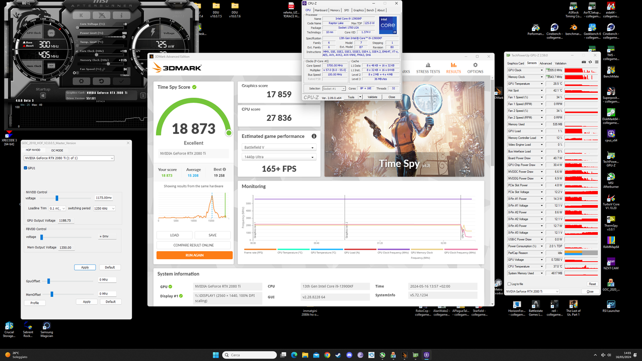Click SAVE button in 3DMark
This screenshot has width=642, height=361.
click(x=213, y=235)
